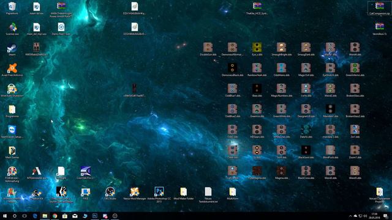The width and height of the screenshot is (392, 220).
Task: Open the Multiform folder
Action: coord(233,193)
